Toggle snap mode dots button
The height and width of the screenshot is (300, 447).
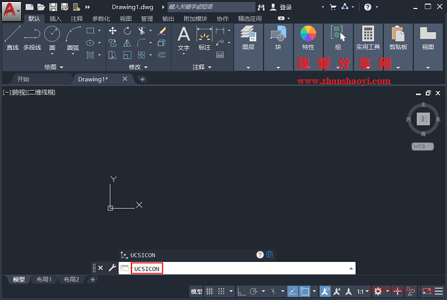pos(222,291)
